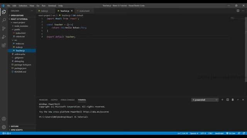Image resolution: width=247 pixels, height=138 pixels.
Task: Open the terminal selector dropdown powershell
Action: tap(205, 100)
